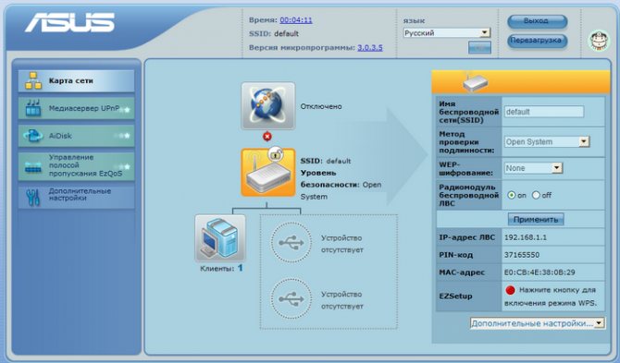
Task: Open the язык language dropdown
Action: click(x=447, y=32)
